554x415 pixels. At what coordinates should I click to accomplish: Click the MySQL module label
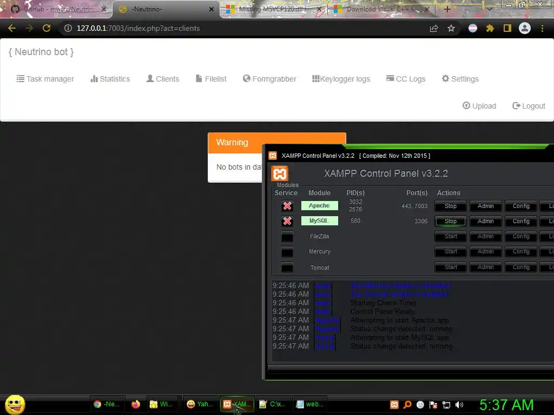(319, 220)
